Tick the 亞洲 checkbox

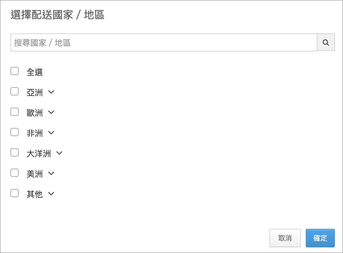click(15, 92)
